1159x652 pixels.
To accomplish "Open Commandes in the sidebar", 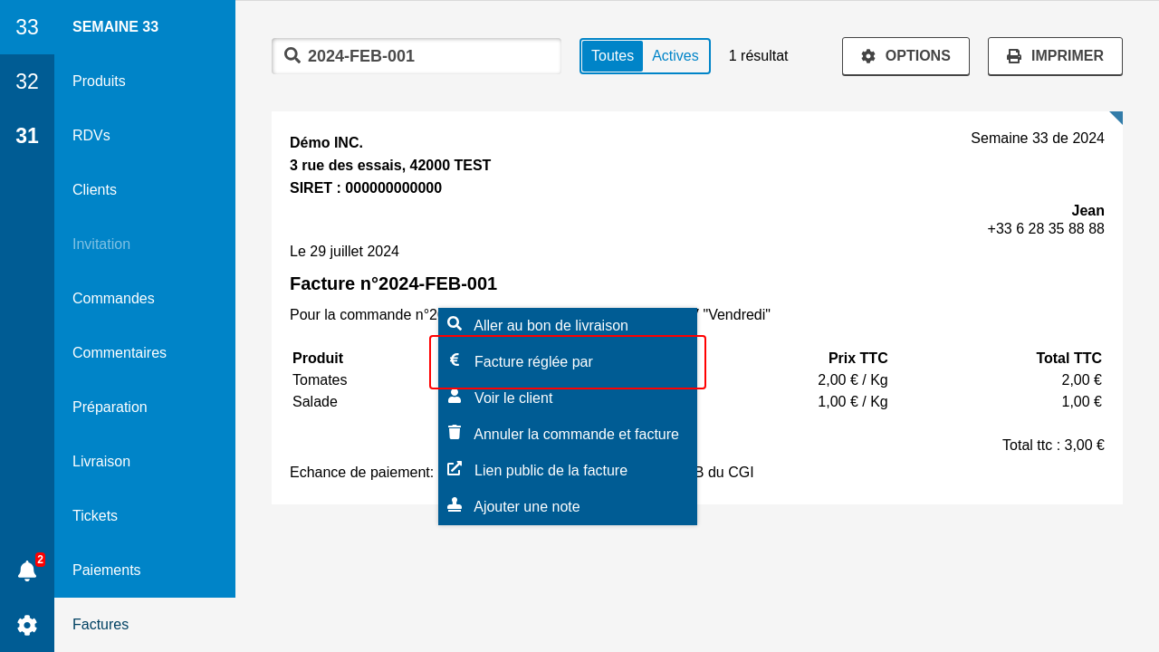I will coord(113,298).
